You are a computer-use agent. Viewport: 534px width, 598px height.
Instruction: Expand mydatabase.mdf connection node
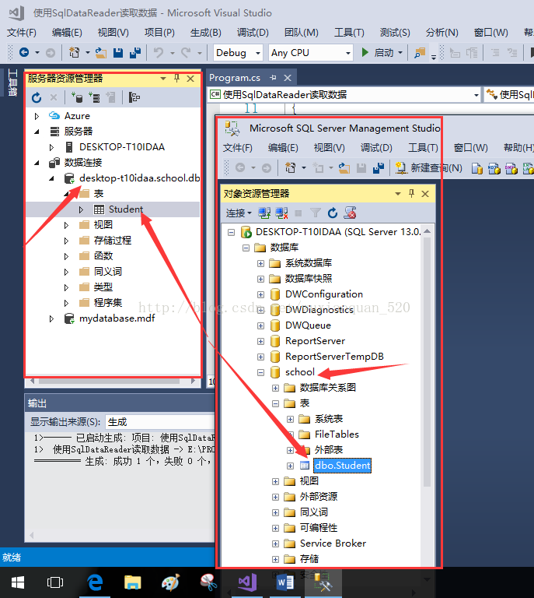pyautogui.click(x=51, y=318)
